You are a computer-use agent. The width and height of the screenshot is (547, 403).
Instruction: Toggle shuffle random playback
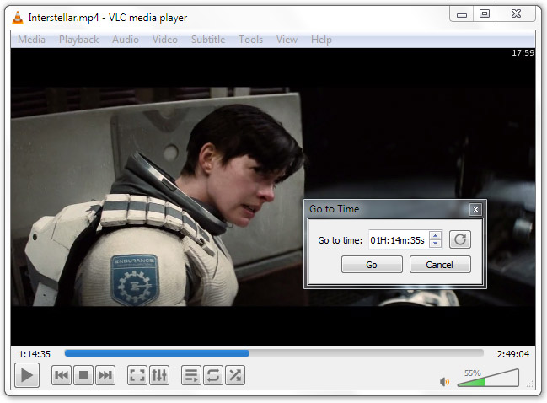pos(235,376)
